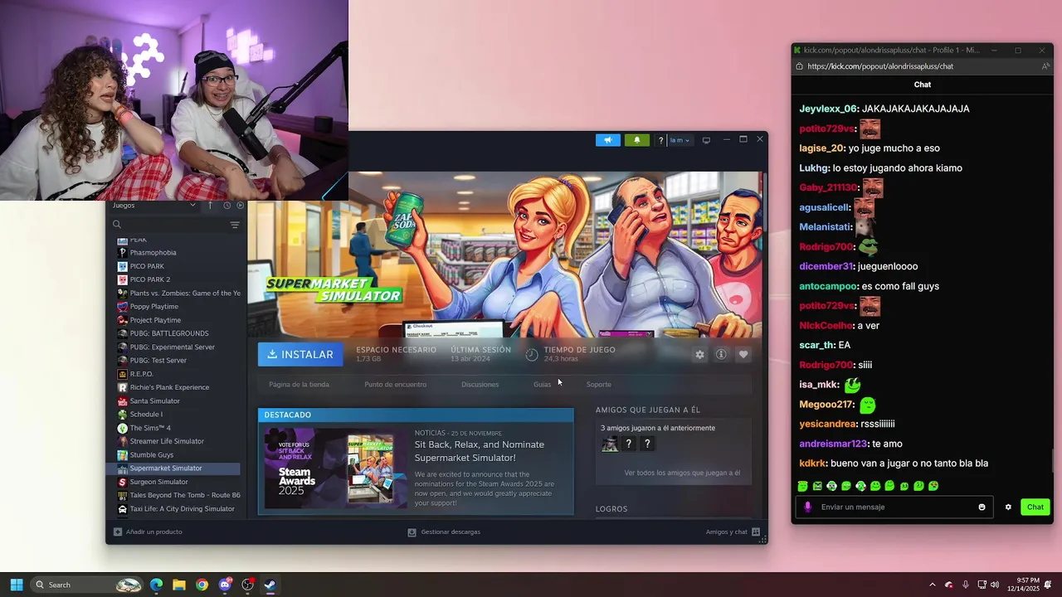1062x597 pixels.
Task: Switch Steam to Big Picture mode monitor icon
Action: click(706, 140)
